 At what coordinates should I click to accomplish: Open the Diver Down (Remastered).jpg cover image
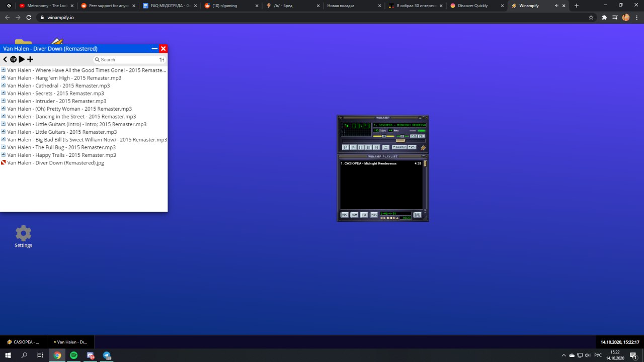(52, 163)
